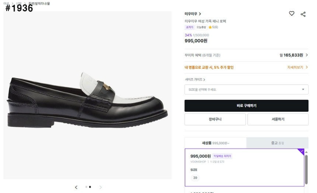Click the share icon
Viewport: 317px width, 193px height.
(x=303, y=14)
